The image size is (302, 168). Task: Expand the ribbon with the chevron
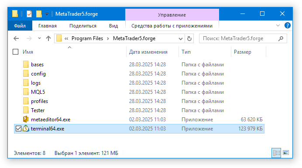pyautogui.click(x=278, y=25)
